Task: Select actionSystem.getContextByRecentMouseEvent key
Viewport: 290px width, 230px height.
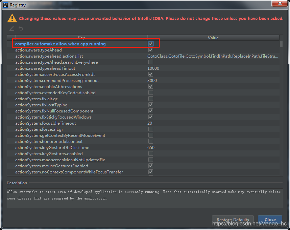Action: point(60,135)
